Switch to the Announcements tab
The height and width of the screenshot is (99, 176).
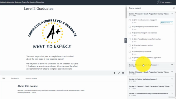click(31, 78)
